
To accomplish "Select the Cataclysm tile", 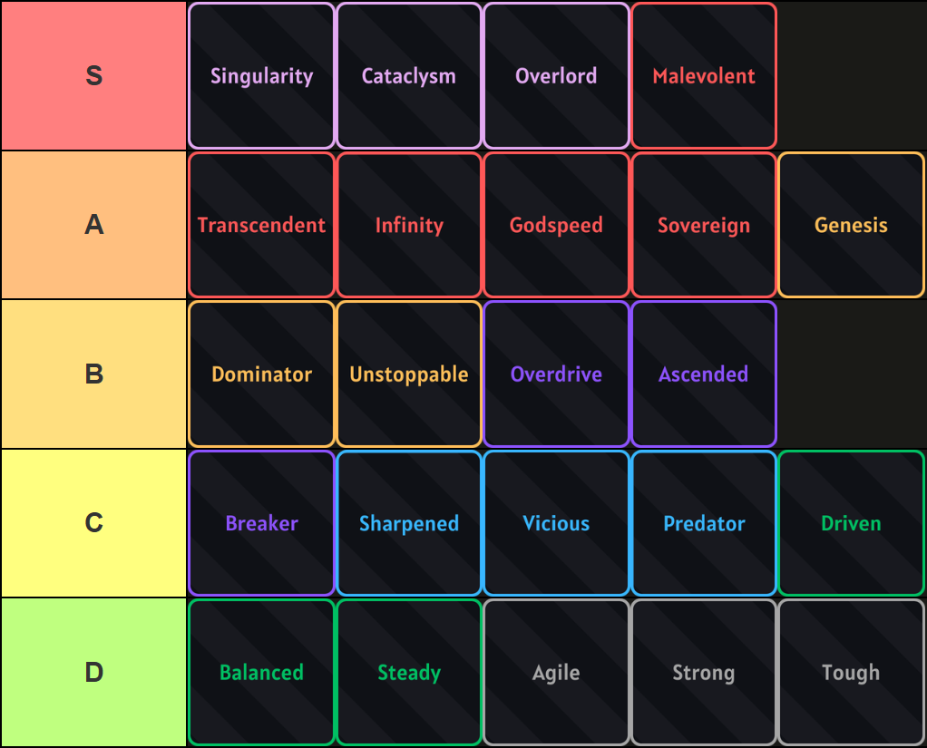I will pos(409,76).
